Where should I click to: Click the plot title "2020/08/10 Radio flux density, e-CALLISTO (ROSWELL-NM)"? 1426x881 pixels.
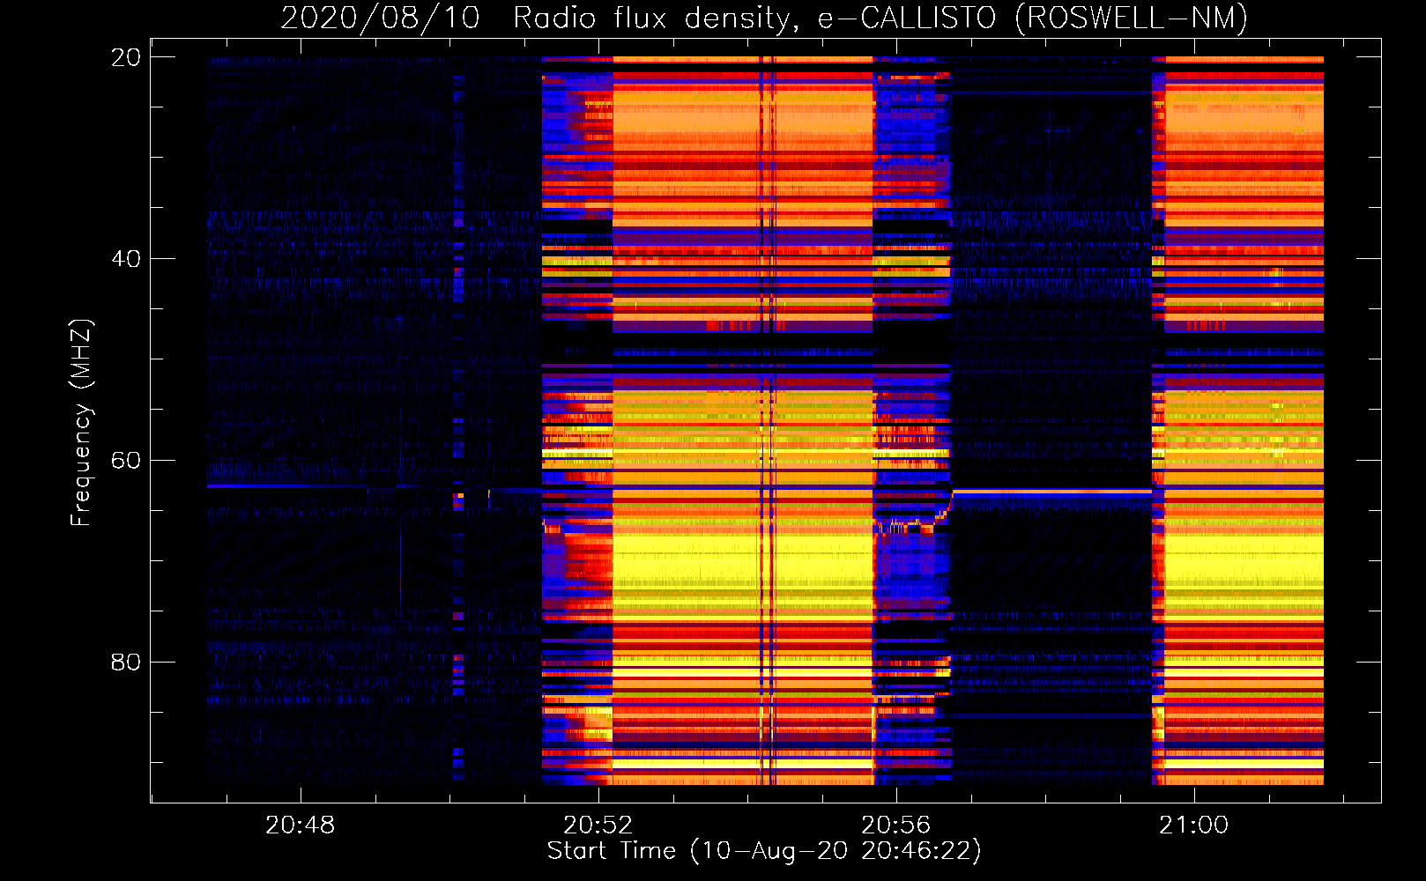764,18
